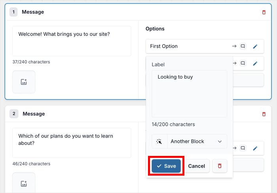Click pencil icon in Message 2 options
The image size is (277, 193).
tap(255, 148)
